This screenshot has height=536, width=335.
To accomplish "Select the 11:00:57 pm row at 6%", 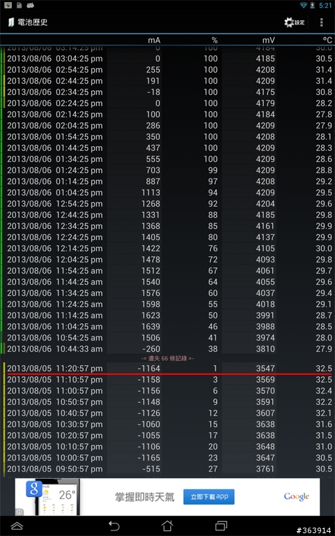I will click(167, 391).
